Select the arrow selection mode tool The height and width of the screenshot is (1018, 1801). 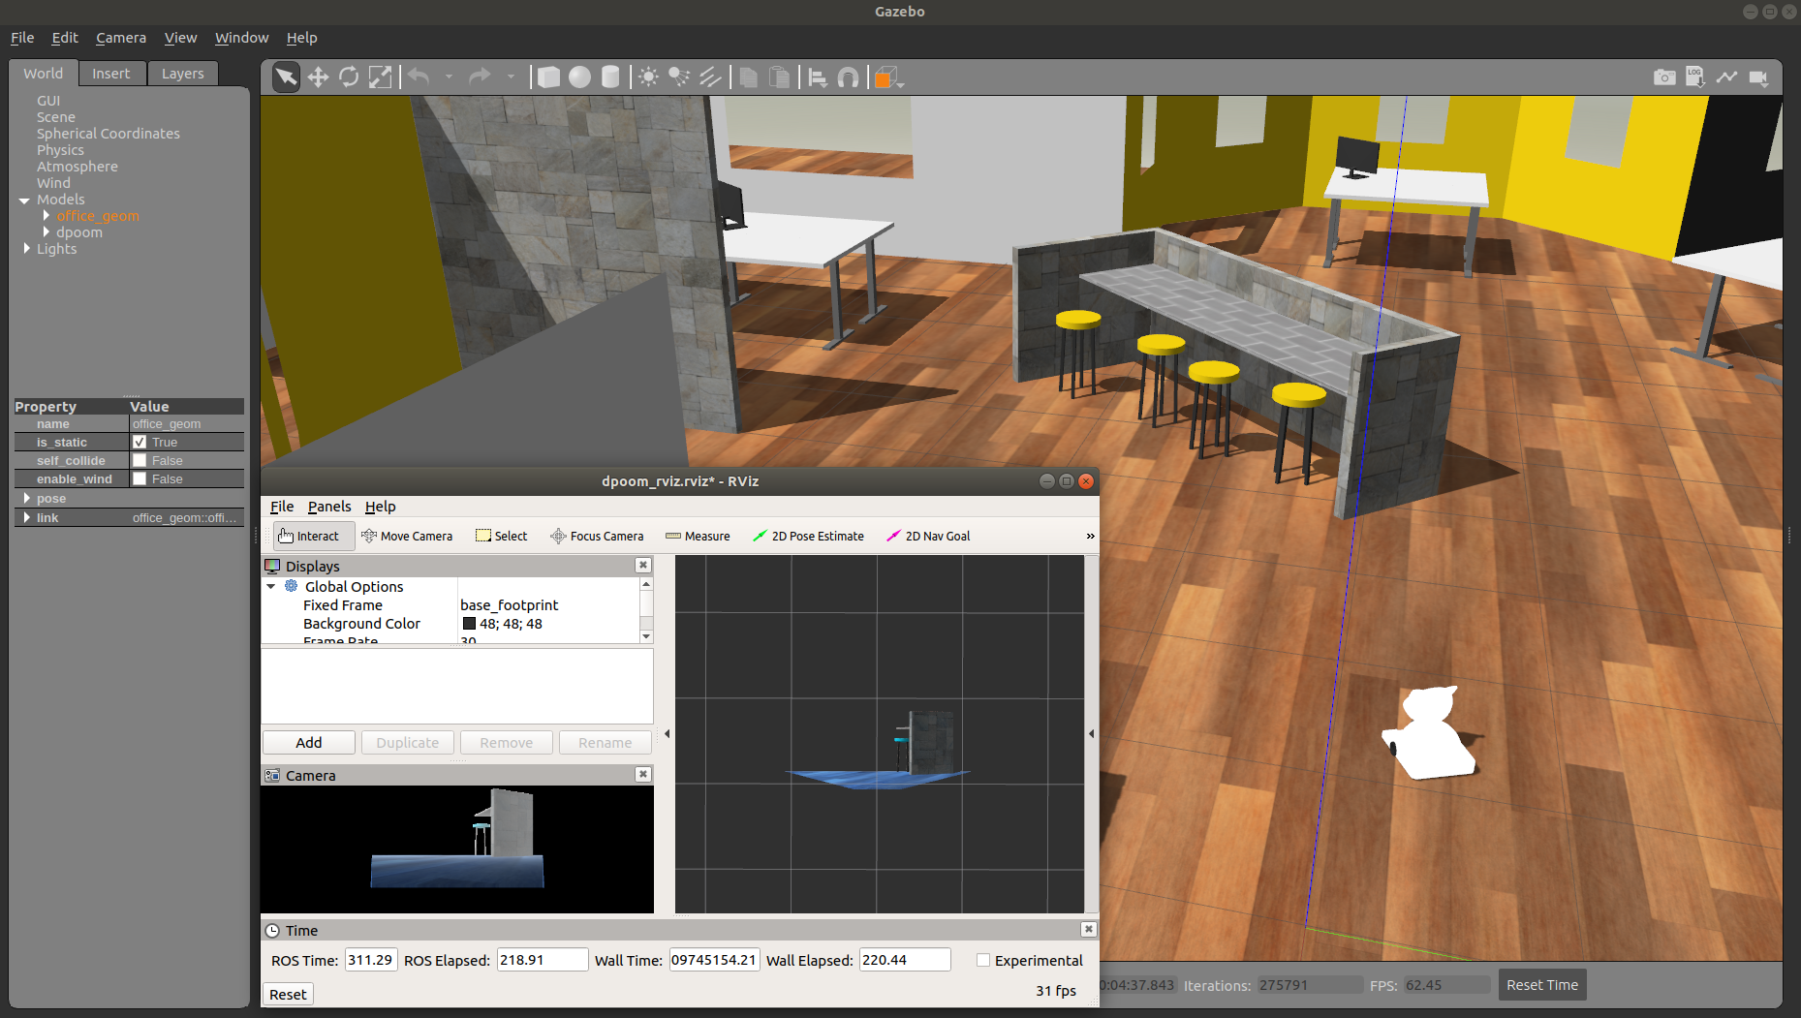pyautogui.click(x=286, y=77)
